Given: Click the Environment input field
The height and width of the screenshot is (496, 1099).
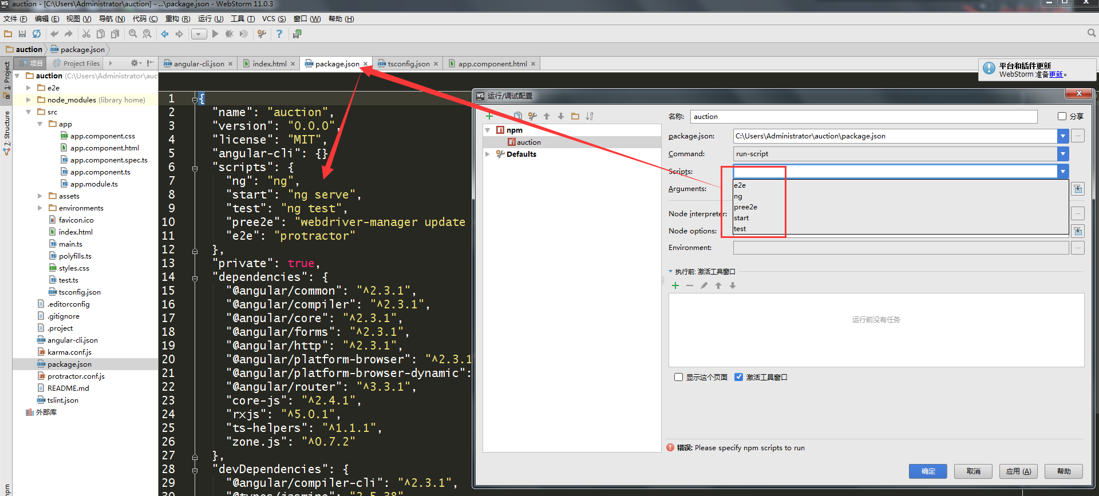Looking at the screenshot, I should (900, 248).
